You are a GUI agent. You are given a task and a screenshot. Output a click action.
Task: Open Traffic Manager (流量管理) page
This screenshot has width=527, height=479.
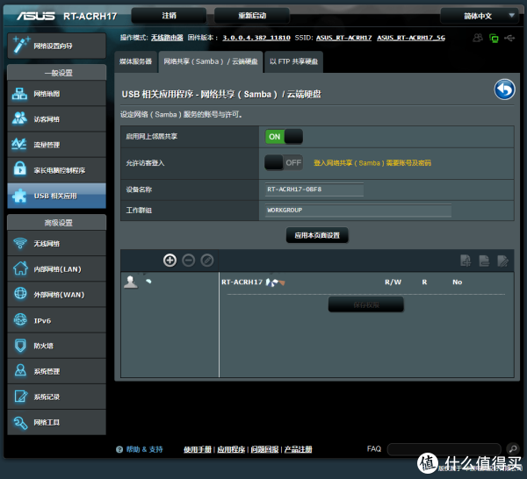[x=56, y=145]
